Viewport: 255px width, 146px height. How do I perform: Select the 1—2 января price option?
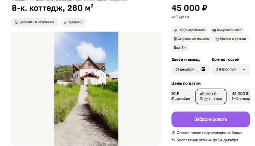point(239,97)
